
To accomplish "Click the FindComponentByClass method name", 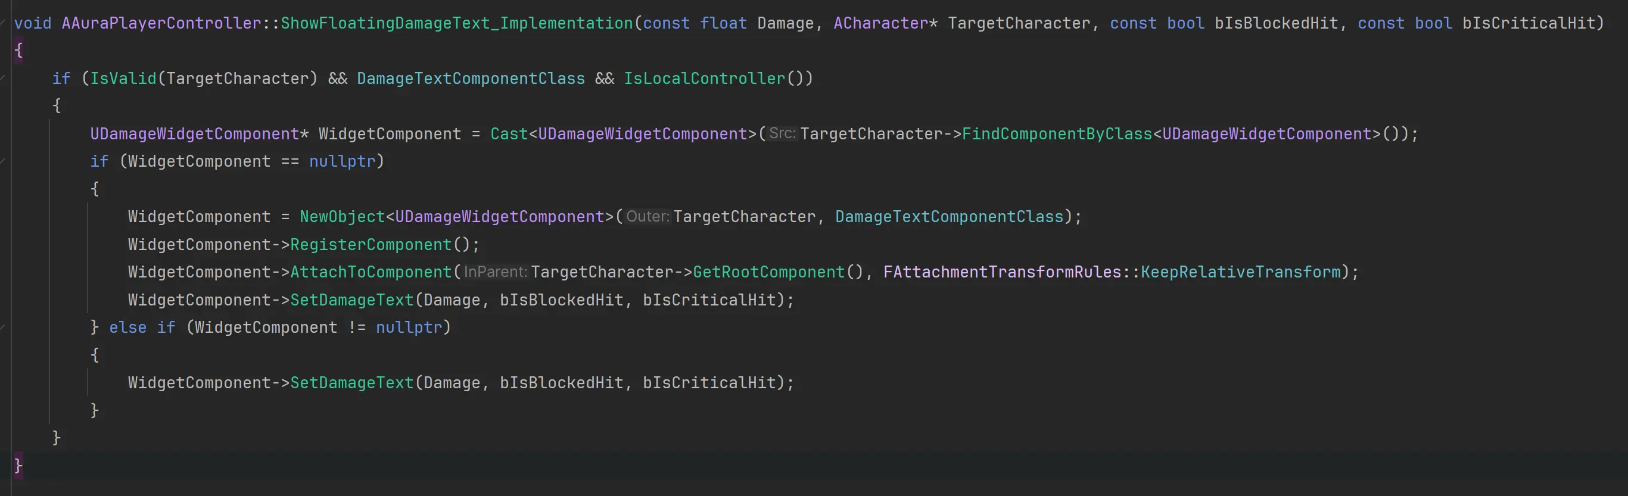I will 1057,134.
